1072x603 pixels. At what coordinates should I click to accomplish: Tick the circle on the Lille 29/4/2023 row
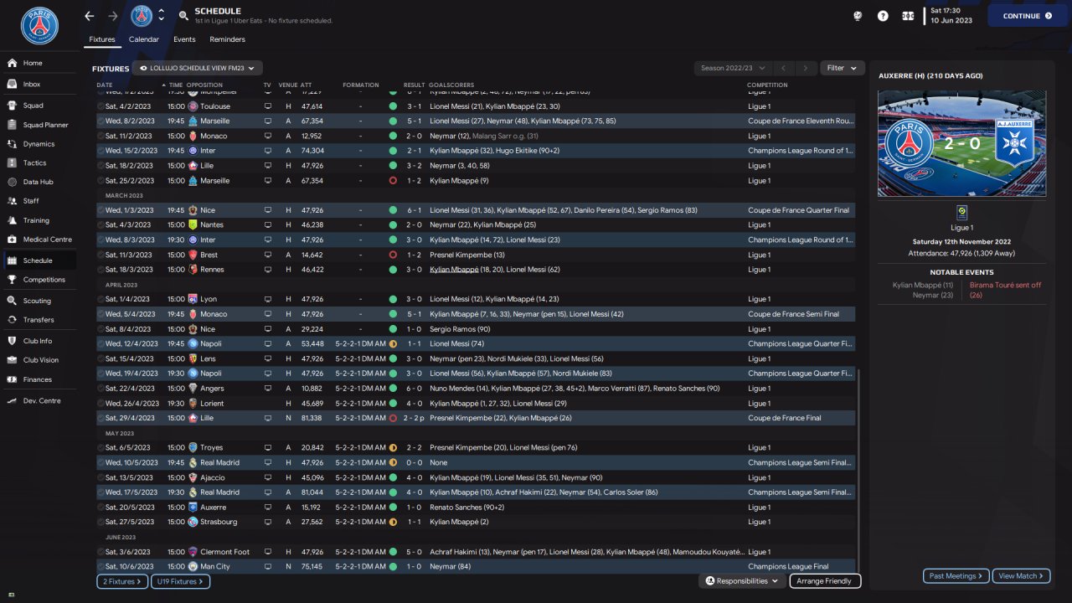click(100, 418)
